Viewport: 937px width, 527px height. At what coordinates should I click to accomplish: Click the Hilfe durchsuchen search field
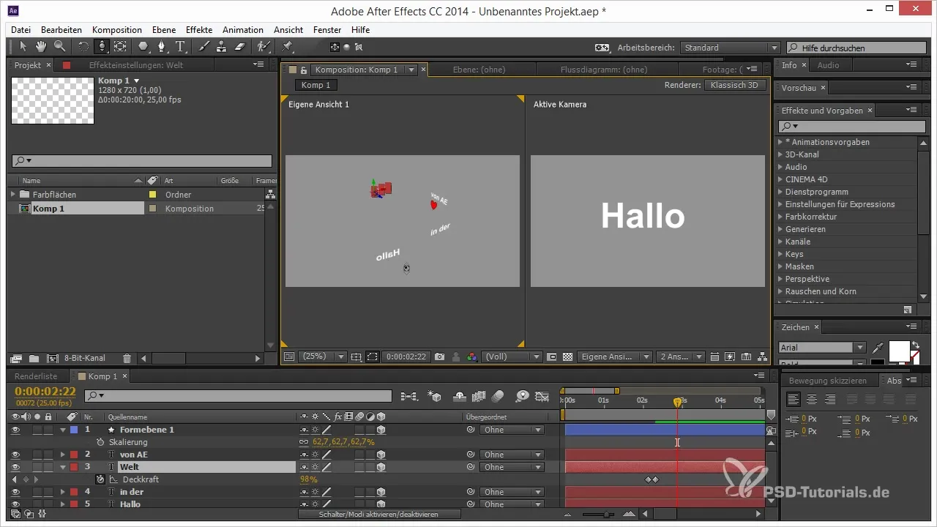tap(856, 48)
